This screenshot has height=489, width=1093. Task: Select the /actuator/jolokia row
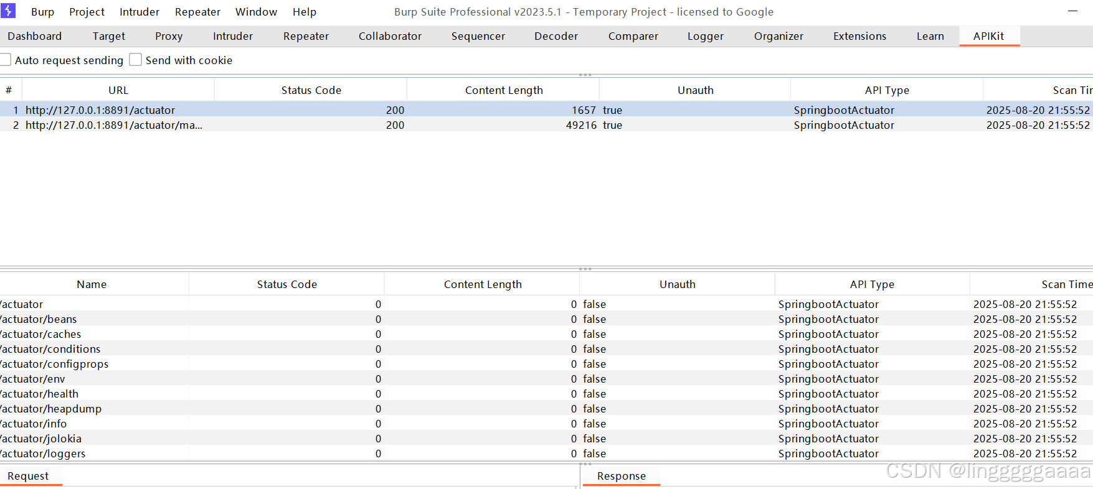(546, 439)
